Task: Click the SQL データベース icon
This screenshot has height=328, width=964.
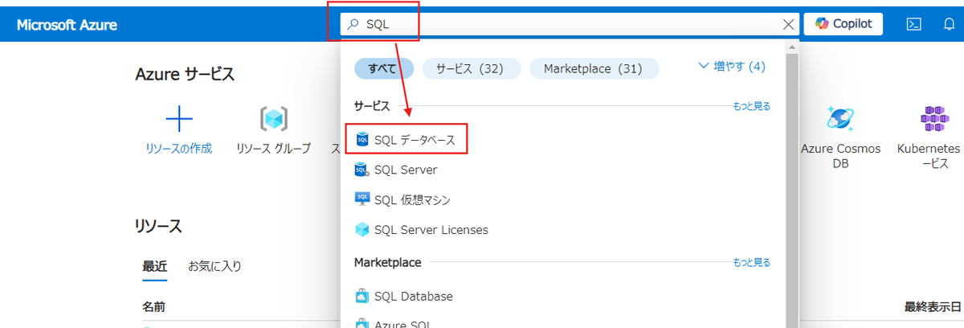Action: point(362,140)
